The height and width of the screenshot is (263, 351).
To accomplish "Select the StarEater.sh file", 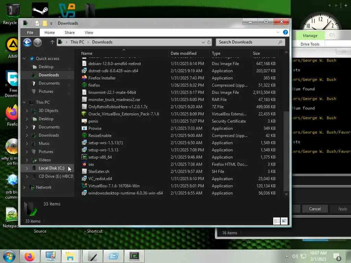I will click(x=99, y=171).
